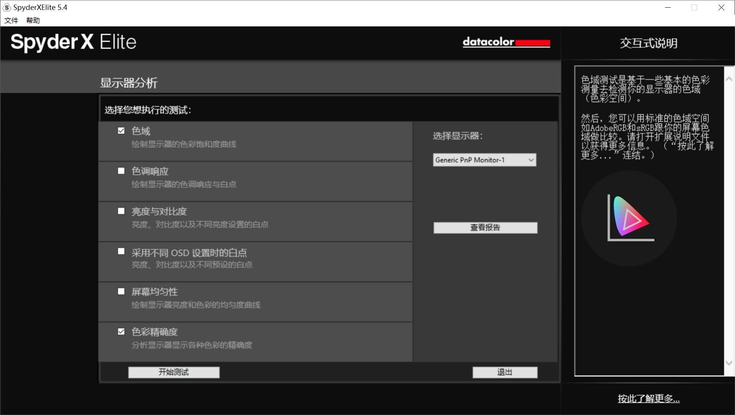Image resolution: width=735 pixels, height=415 pixels.
Task: Click the 色调响应 test label
Action: point(150,171)
